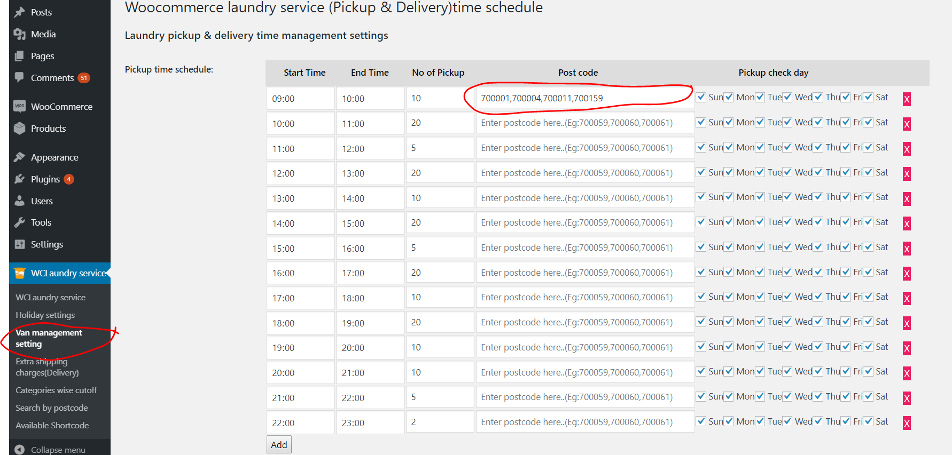Delete the 09:00 row with red X
952x455 pixels.
point(907,99)
